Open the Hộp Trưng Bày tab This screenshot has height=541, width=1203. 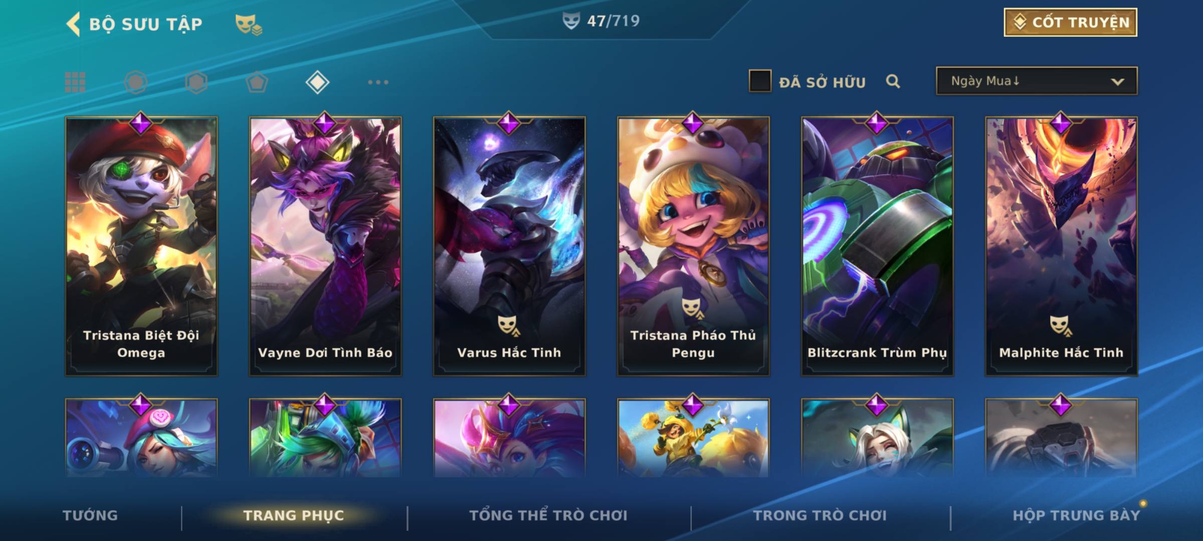(x=1077, y=515)
